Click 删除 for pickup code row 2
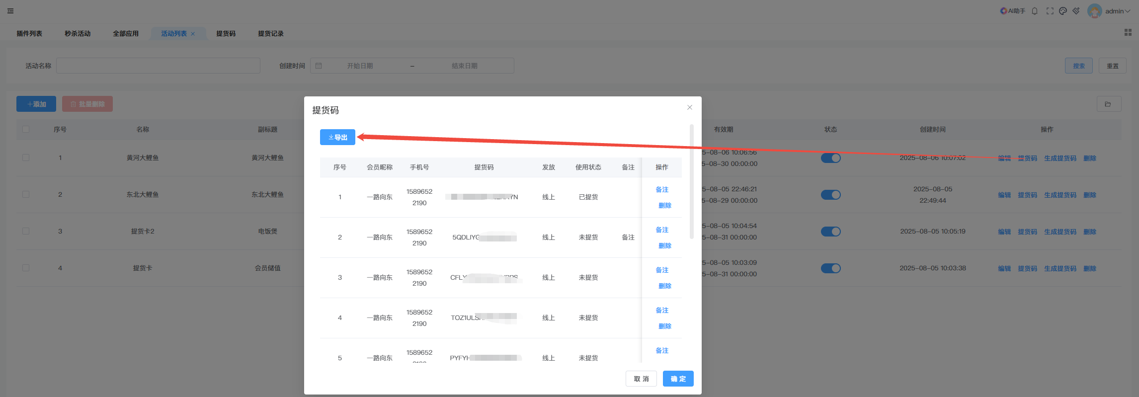 (x=665, y=245)
